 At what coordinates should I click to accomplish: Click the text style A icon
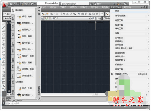107,14
